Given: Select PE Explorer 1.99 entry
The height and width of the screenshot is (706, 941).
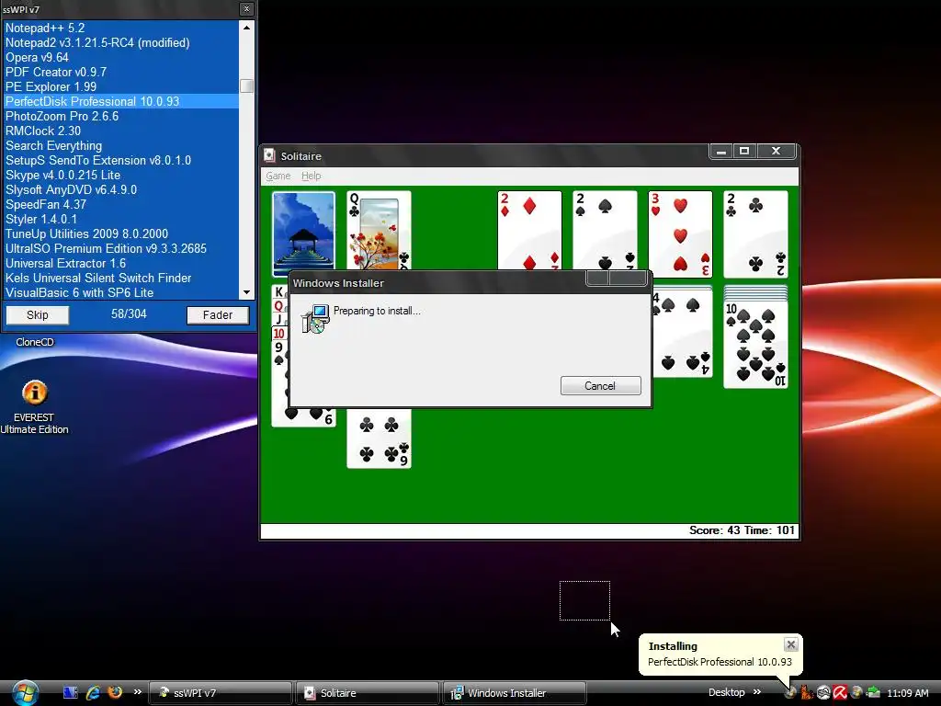Looking at the screenshot, I should [121, 86].
